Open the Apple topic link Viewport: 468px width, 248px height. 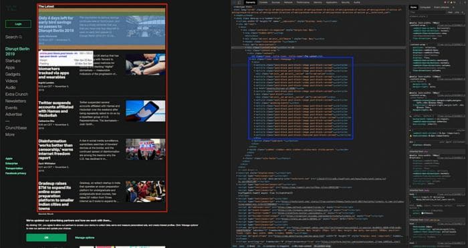pyautogui.click(x=9, y=159)
